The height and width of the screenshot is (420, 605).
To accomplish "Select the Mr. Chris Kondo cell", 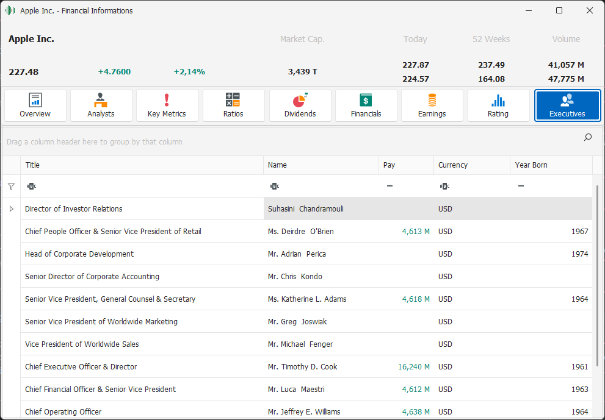I will (x=321, y=276).
